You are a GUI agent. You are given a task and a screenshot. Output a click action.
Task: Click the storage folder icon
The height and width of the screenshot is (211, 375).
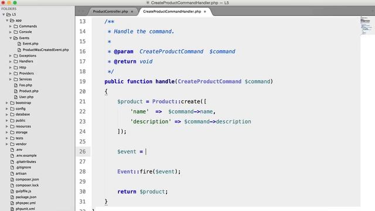(12, 132)
